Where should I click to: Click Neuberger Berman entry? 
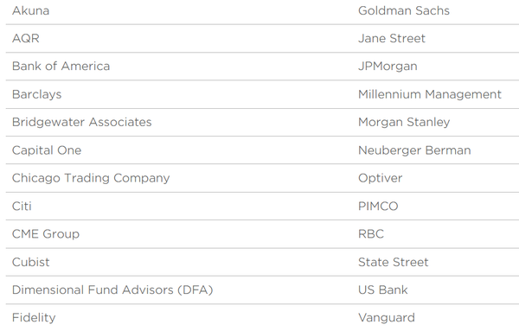pyautogui.click(x=414, y=150)
